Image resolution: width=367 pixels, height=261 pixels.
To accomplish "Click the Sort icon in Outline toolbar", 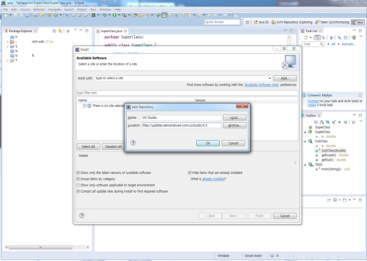I will [322, 122].
